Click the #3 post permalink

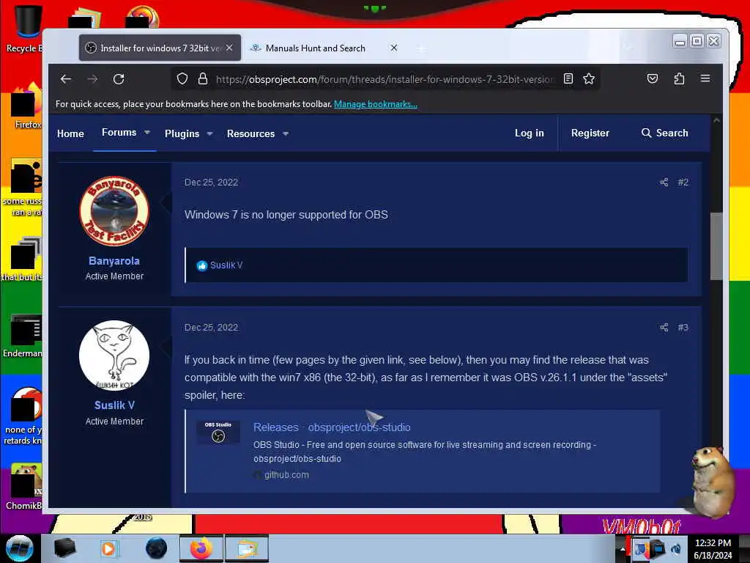pos(683,328)
